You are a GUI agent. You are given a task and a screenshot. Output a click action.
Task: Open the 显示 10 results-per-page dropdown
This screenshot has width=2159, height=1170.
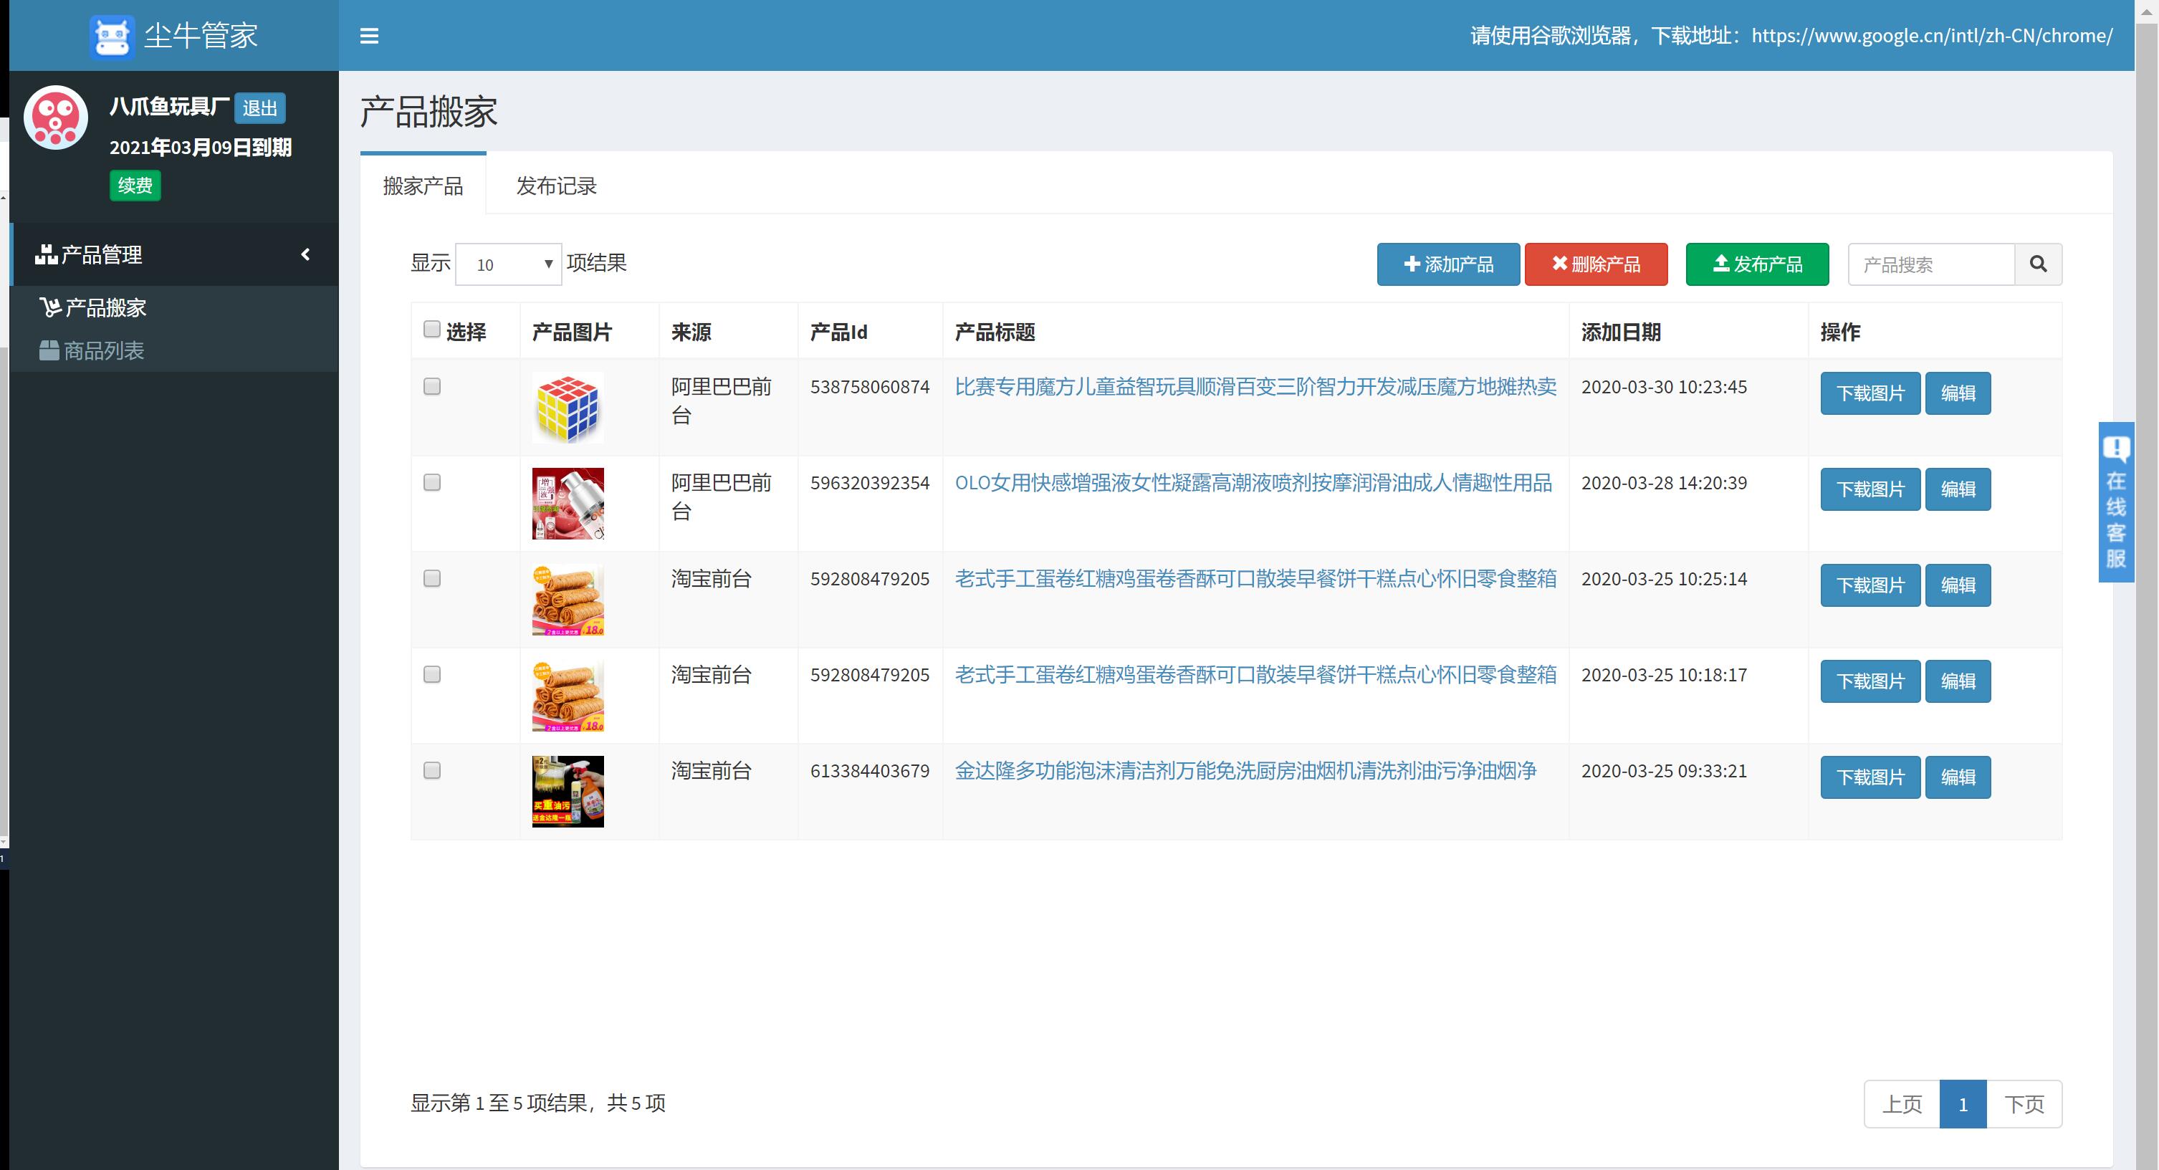pyautogui.click(x=509, y=265)
